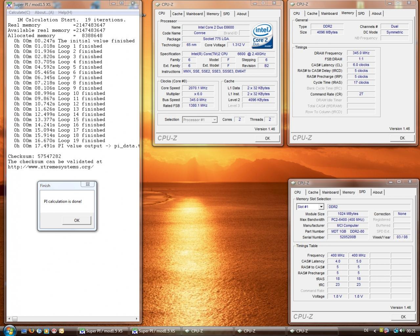Screen dimensions: 420x336
Task: Open Memory tab in the CPU-Z processor window
Action: 213,14
